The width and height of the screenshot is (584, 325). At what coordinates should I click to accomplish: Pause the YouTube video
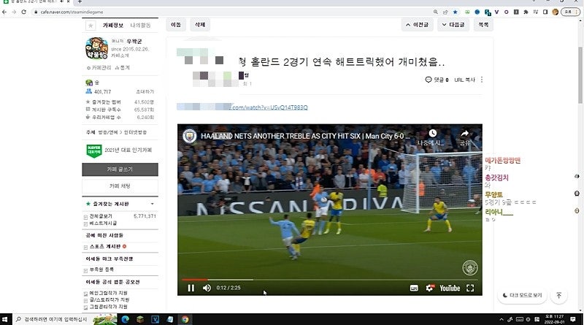(x=191, y=288)
